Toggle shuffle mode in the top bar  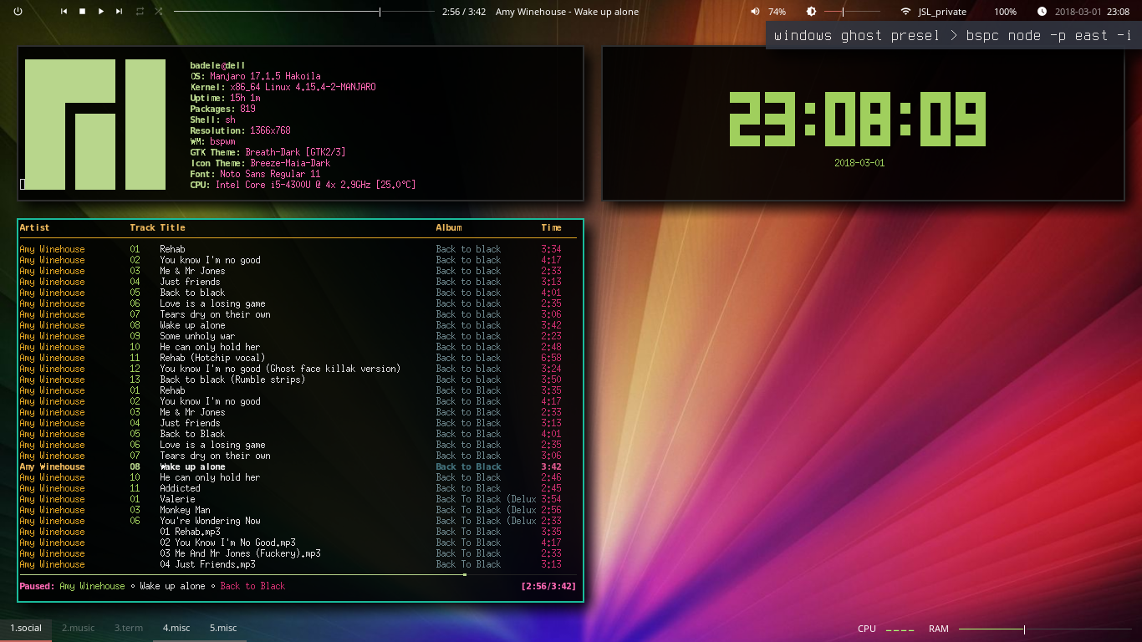click(159, 12)
